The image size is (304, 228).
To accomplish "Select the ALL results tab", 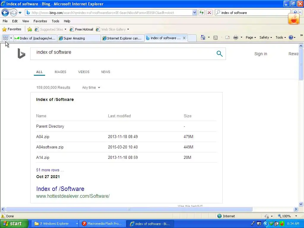I will 39,72.
